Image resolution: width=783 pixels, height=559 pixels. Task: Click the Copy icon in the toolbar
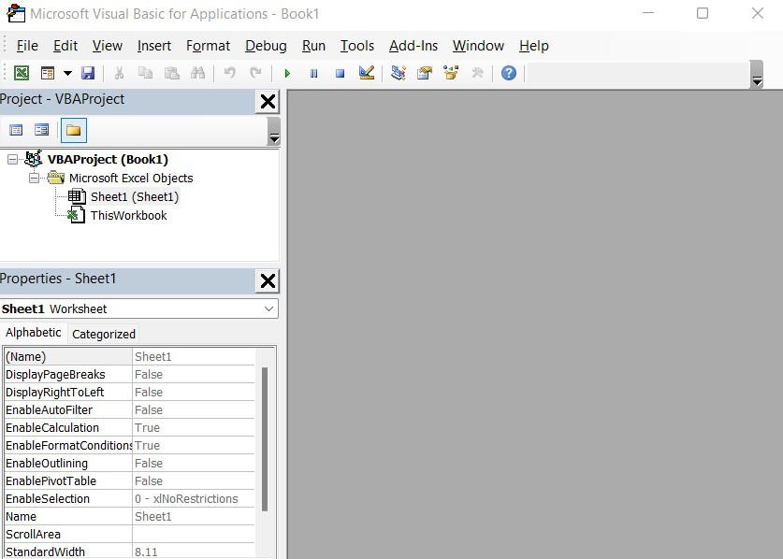[x=145, y=73]
